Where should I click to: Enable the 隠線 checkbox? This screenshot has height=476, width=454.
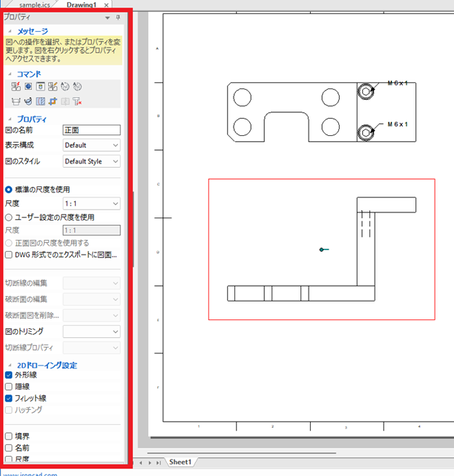click(8, 386)
